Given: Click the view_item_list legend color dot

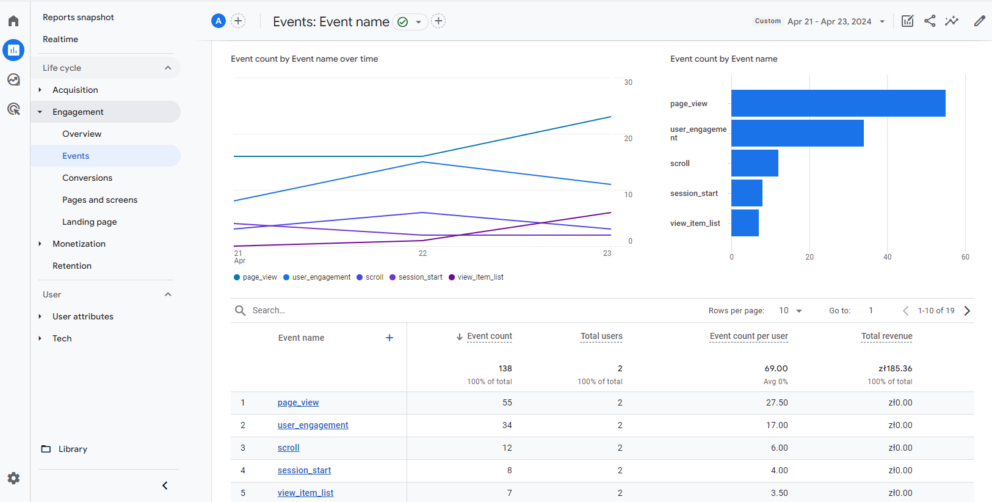Looking at the screenshot, I should point(452,277).
